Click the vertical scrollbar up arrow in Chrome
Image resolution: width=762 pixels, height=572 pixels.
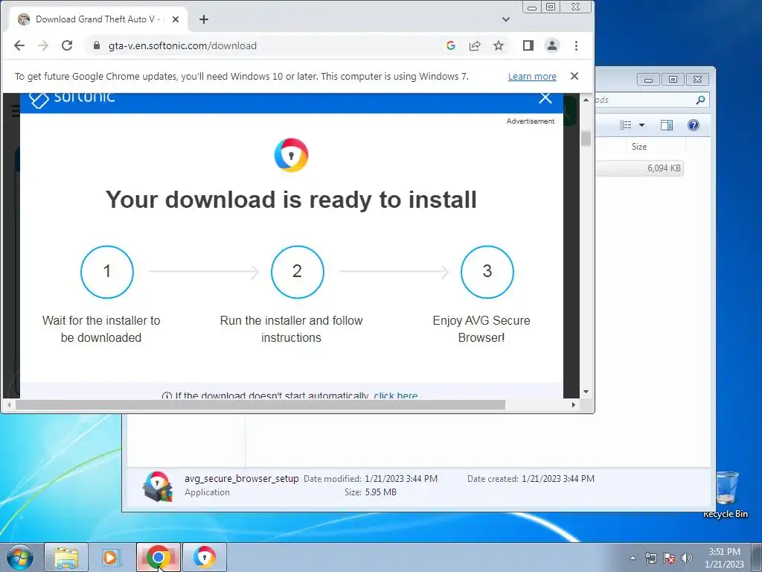[x=586, y=100]
